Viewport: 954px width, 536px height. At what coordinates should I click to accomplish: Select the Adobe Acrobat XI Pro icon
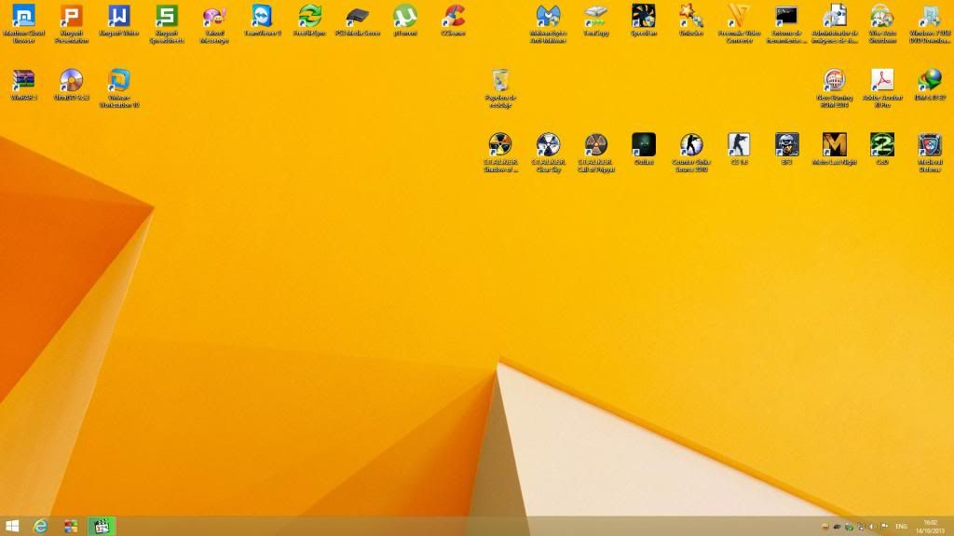(882, 81)
